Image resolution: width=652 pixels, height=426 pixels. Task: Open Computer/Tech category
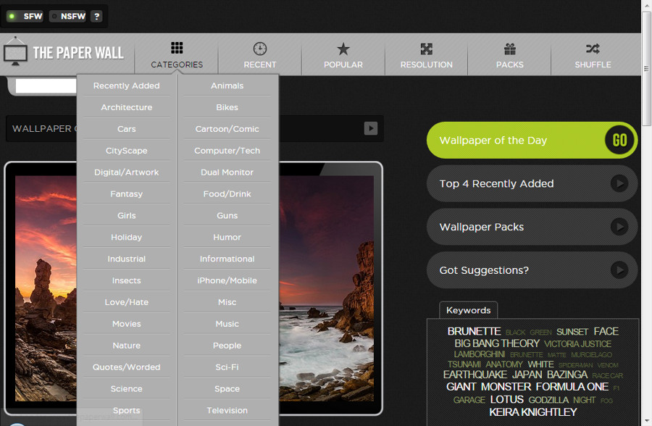point(227,151)
